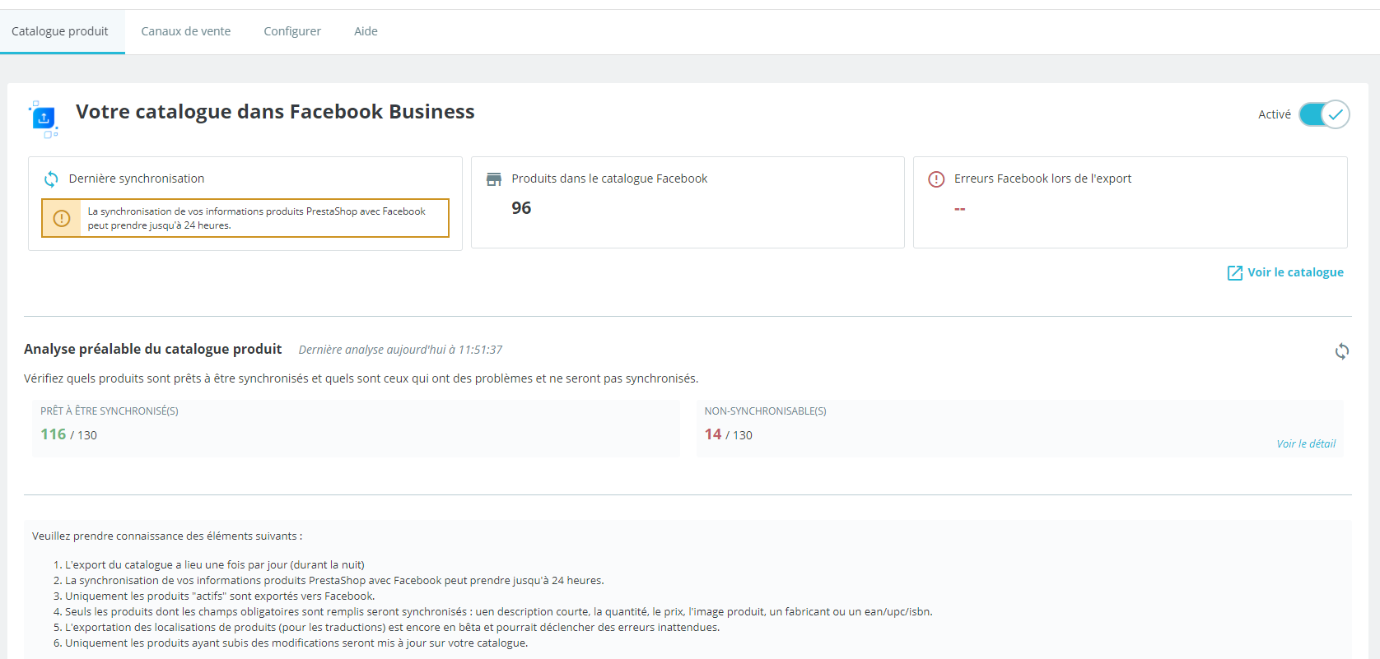Click the Veuillez prendre connaissance line
Screen dimensions: 1380x659
coord(167,536)
